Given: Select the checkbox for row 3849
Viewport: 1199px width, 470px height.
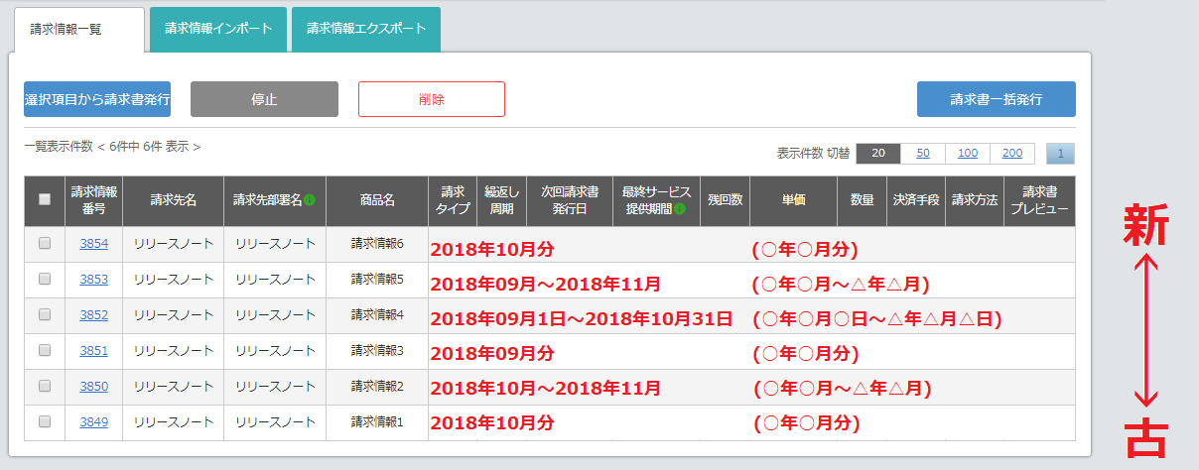Looking at the screenshot, I should pos(45,422).
